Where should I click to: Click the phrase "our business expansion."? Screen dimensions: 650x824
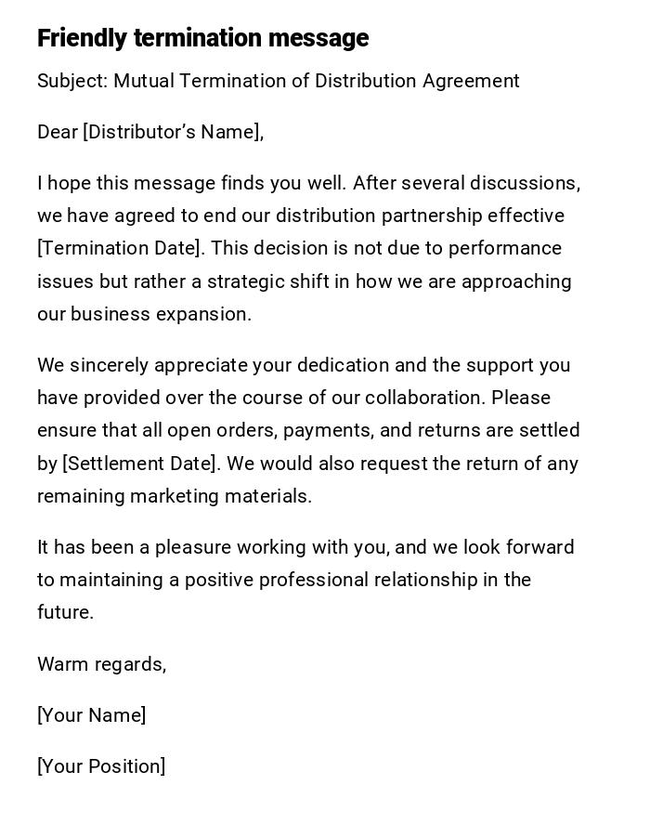click(x=144, y=314)
